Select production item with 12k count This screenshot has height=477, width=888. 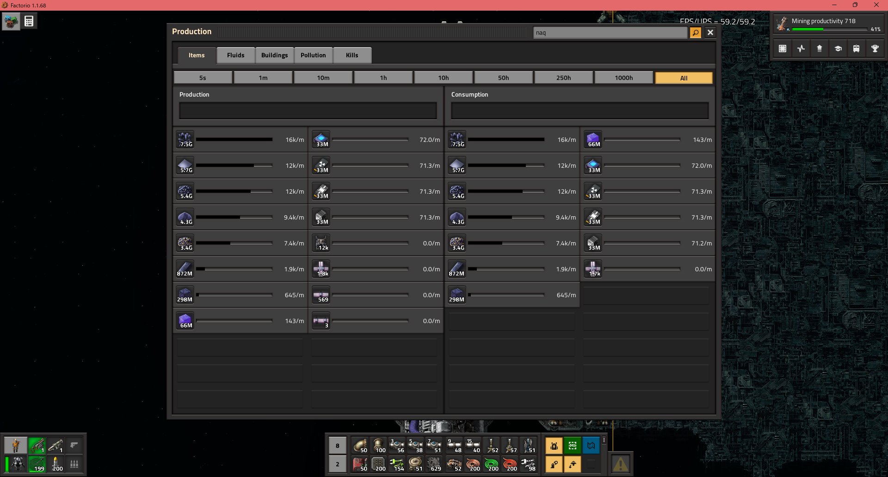(x=321, y=243)
